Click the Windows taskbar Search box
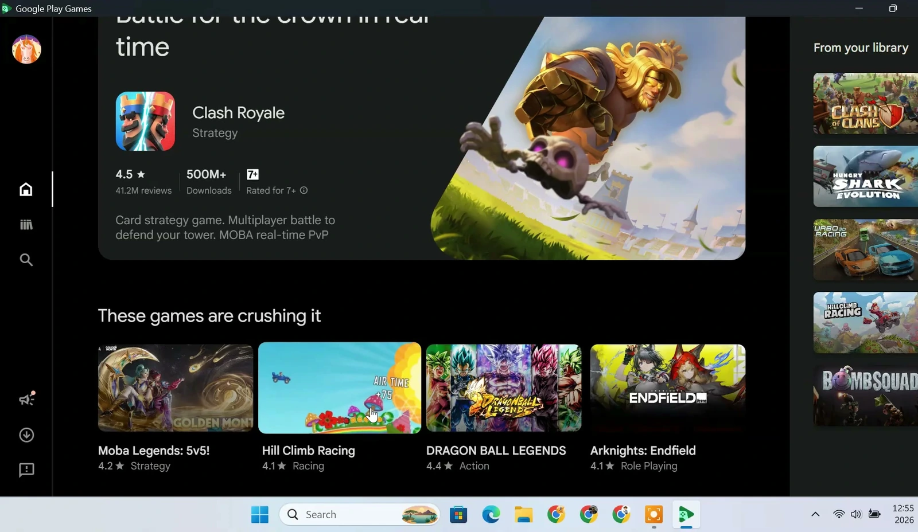 pos(360,515)
